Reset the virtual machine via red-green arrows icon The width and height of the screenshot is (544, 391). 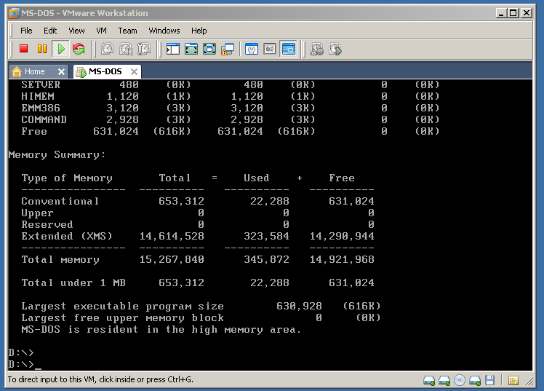(x=79, y=49)
